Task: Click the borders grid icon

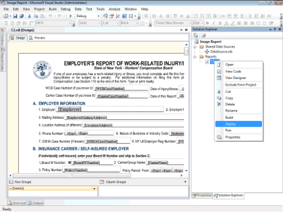Action: point(143,23)
